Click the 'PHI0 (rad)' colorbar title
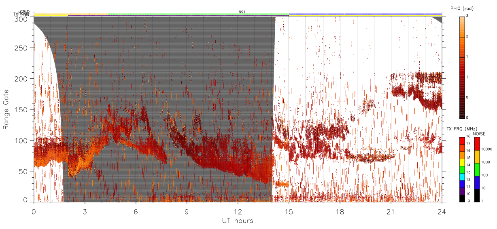Viewport: 497px width, 229px height. click(x=462, y=8)
